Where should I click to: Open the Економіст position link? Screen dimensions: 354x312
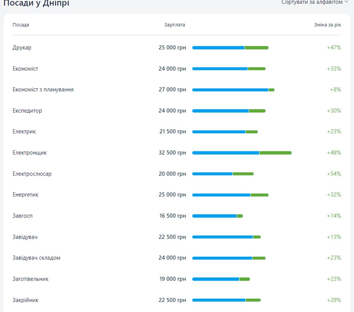click(25, 69)
